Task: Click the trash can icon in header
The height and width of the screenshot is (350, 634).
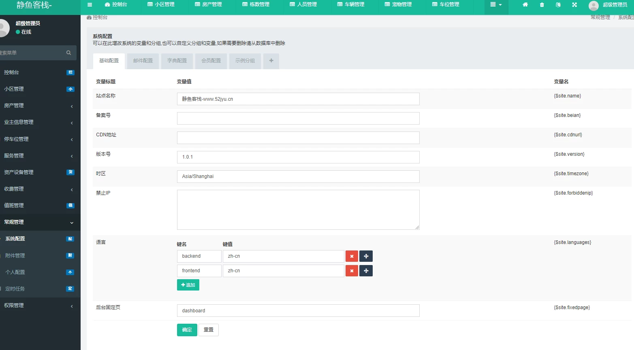Action: tap(542, 5)
